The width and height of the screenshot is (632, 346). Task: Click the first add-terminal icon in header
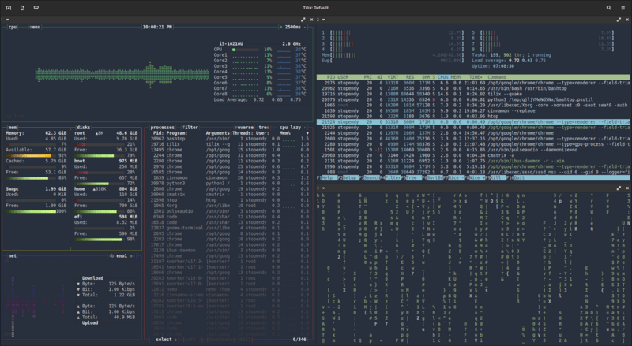coord(8,7)
